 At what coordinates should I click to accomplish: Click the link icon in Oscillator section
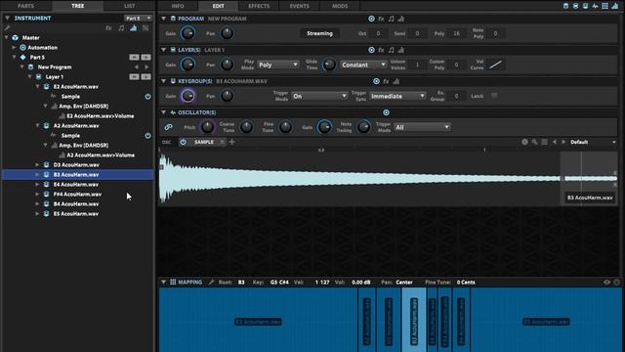(x=168, y=127)
